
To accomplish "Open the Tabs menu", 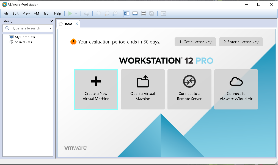I will tap(47, 13).
